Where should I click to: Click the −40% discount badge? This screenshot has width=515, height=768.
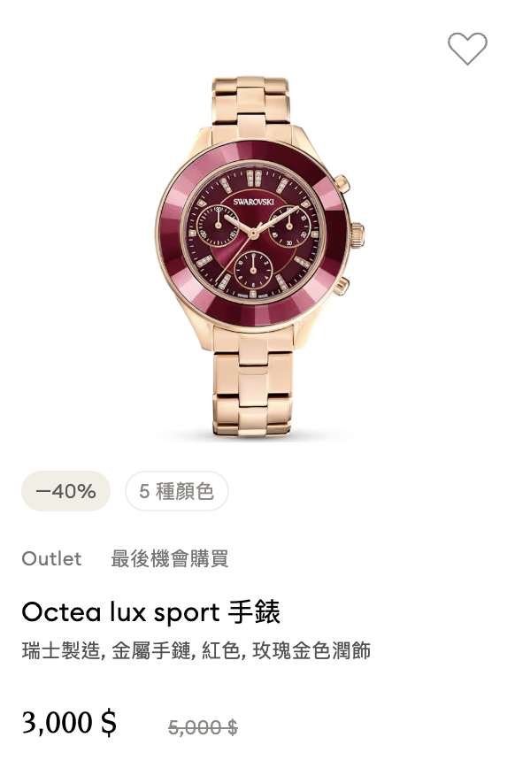(65, 491)
